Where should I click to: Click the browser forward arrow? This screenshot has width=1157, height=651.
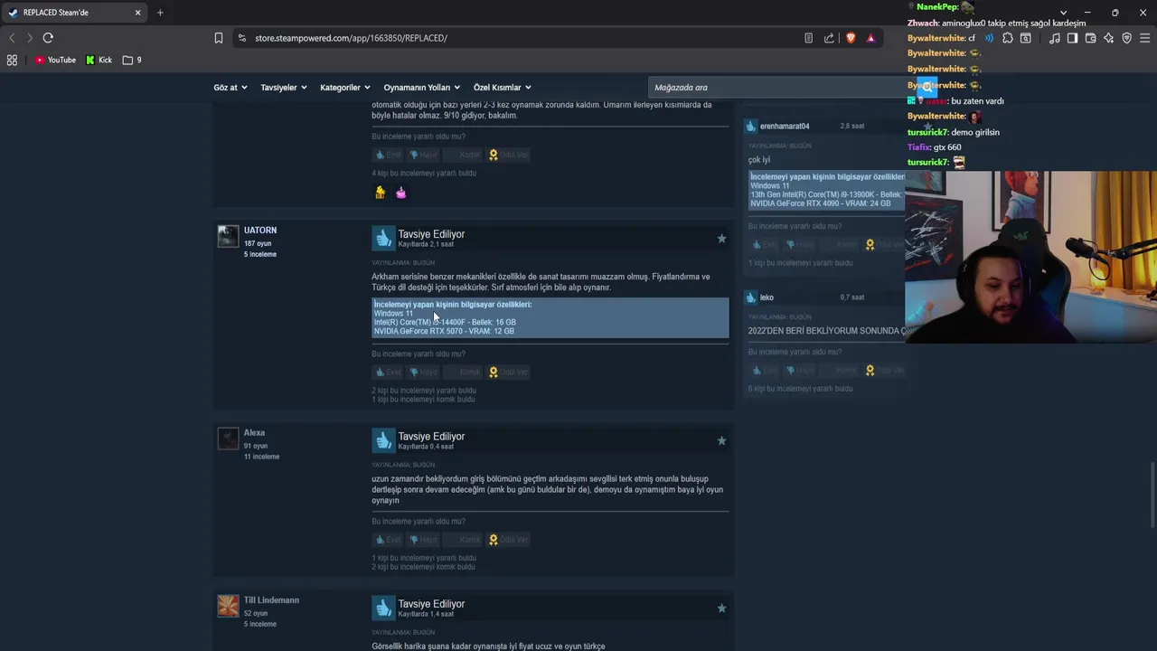click(x=29, y=38)
